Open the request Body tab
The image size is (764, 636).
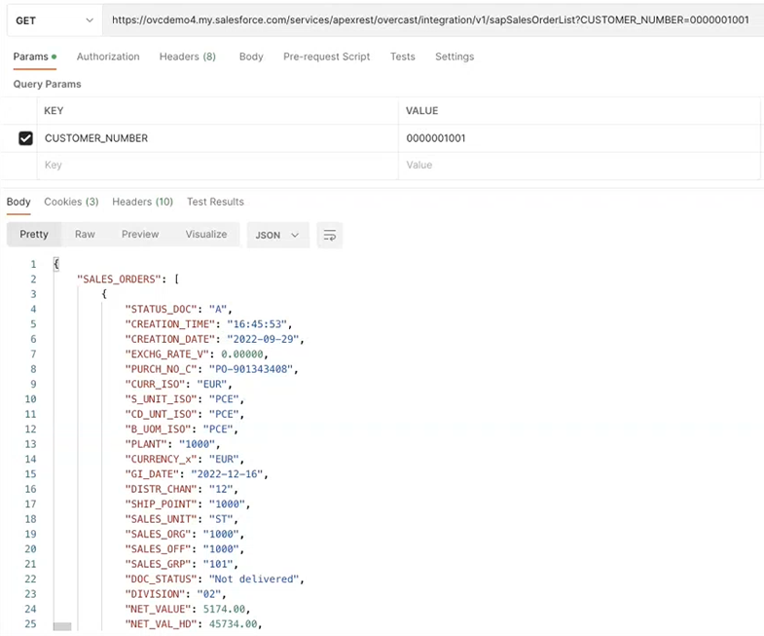coord(251,56)
